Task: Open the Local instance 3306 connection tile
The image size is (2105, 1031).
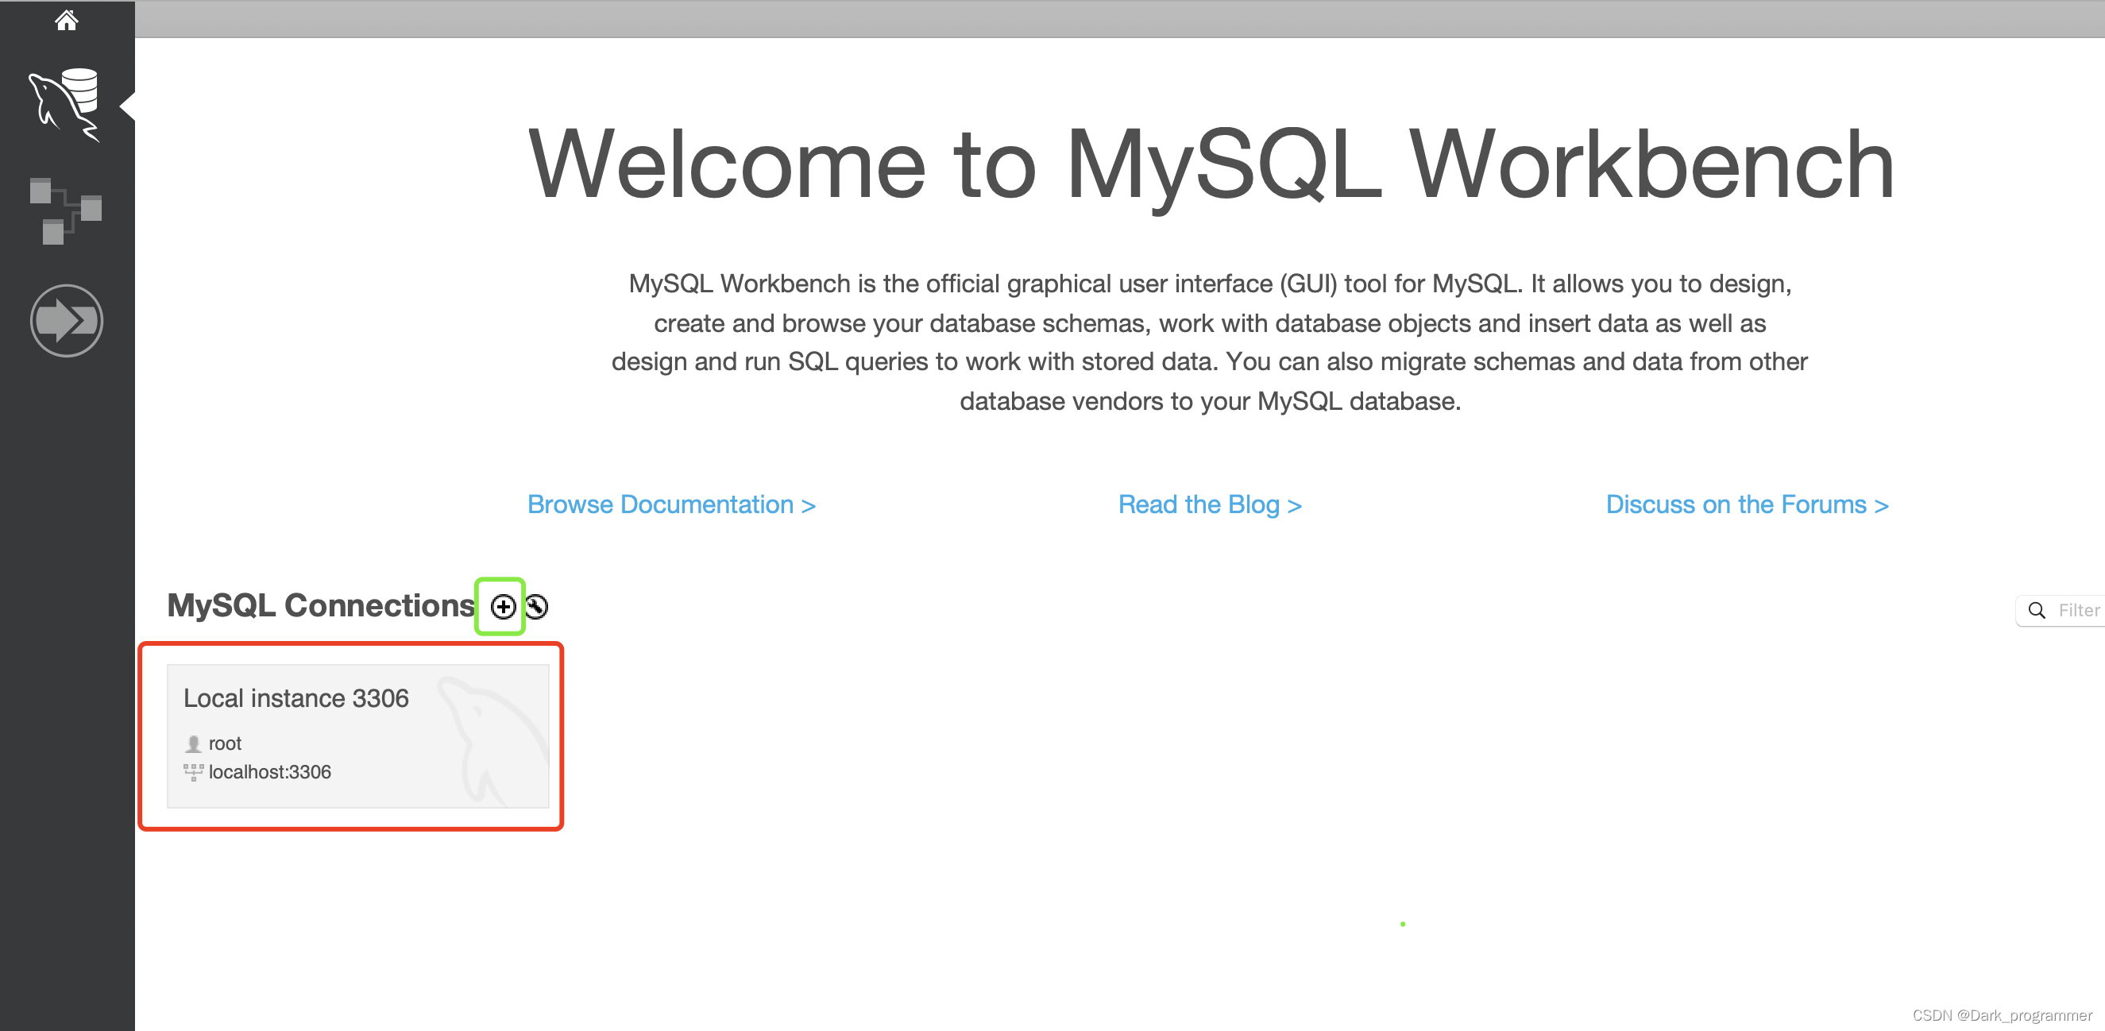Action: [x=358, y=736]
